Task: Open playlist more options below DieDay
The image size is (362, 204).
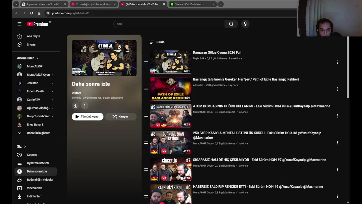Action: pos(85,106)
